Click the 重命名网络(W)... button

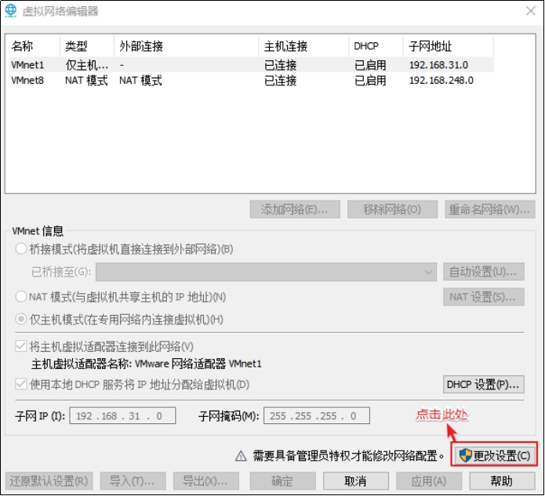coord(490,209)
